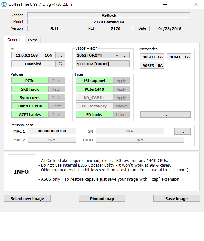Click the Vendor ASRock field
The image size is (204, 241).
(109, 15)
